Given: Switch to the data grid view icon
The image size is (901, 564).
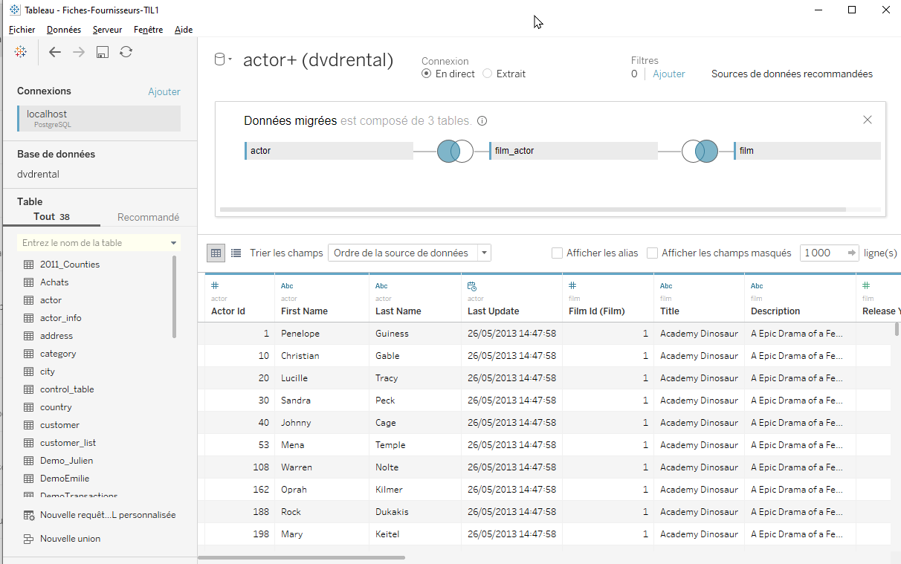Looking at the screenshot, I should 216,253.
